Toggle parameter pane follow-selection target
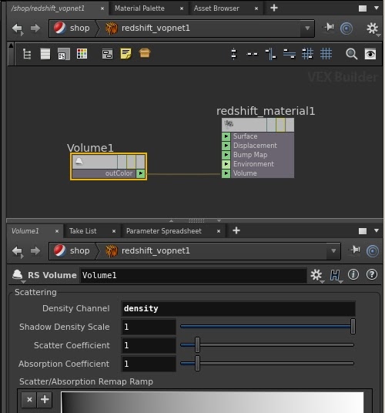The width and height of the screenshot is (385, 413). pyautogui.click(x=373, y=251)
